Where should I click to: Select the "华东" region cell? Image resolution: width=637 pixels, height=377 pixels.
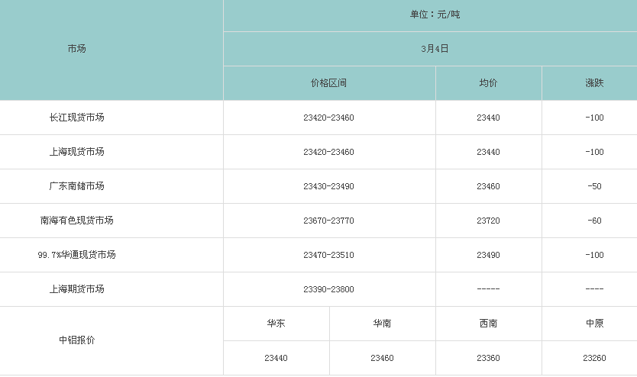pyautogui.click(x=276, y=324)
